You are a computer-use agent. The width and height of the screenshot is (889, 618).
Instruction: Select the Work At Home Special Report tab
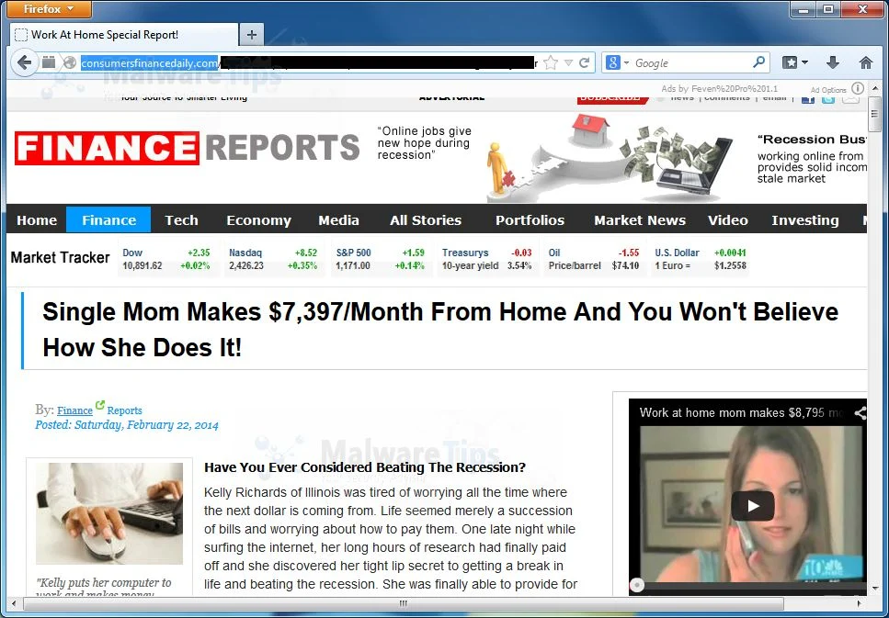pyautogui.click(x=123, y=35)
